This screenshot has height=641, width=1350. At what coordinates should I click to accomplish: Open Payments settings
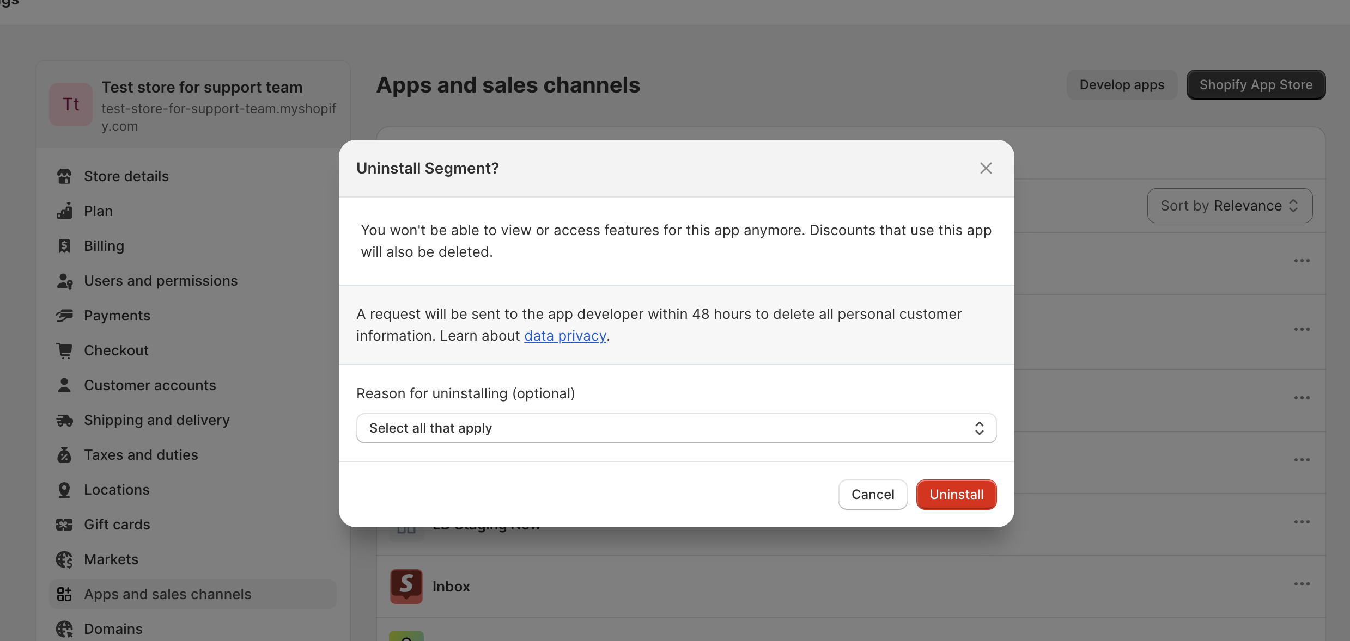(193, 316)
